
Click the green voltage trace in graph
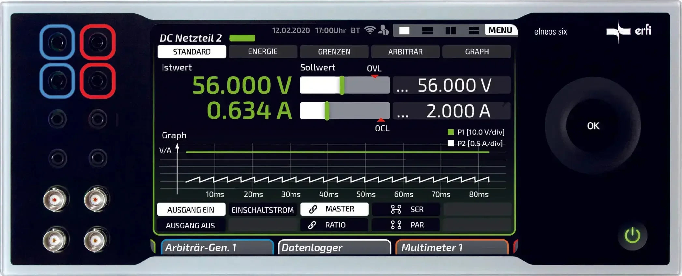(337, 152)
